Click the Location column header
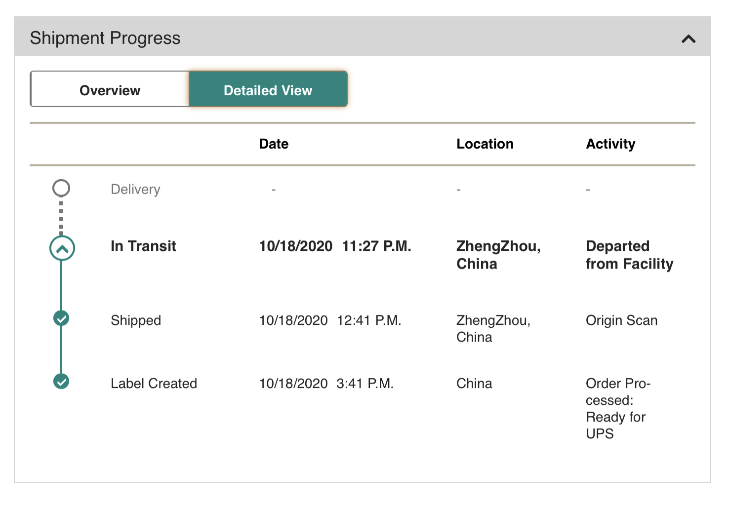729x506 pixels. click(485, 144)
